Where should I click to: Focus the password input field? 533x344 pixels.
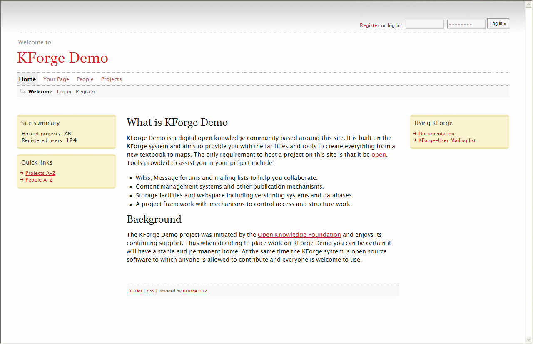point(466,24)
